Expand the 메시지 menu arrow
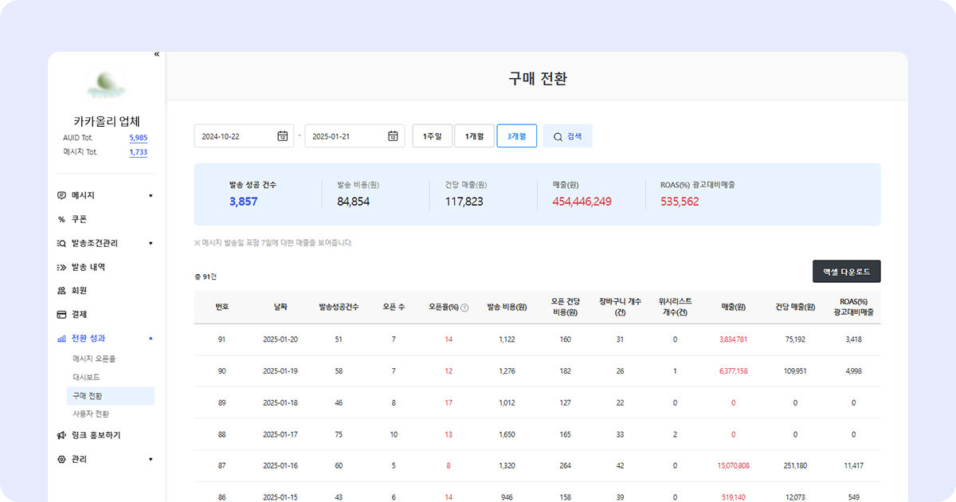This screenshot has height=502, width=956. pos(151,195)
